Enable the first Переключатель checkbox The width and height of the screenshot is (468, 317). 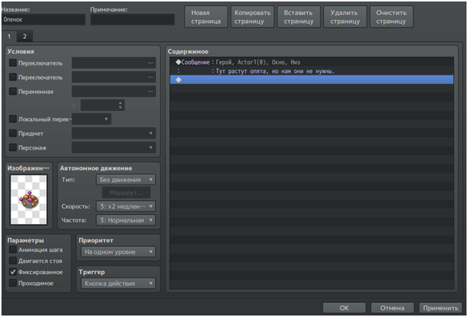[x=12, y=63]
